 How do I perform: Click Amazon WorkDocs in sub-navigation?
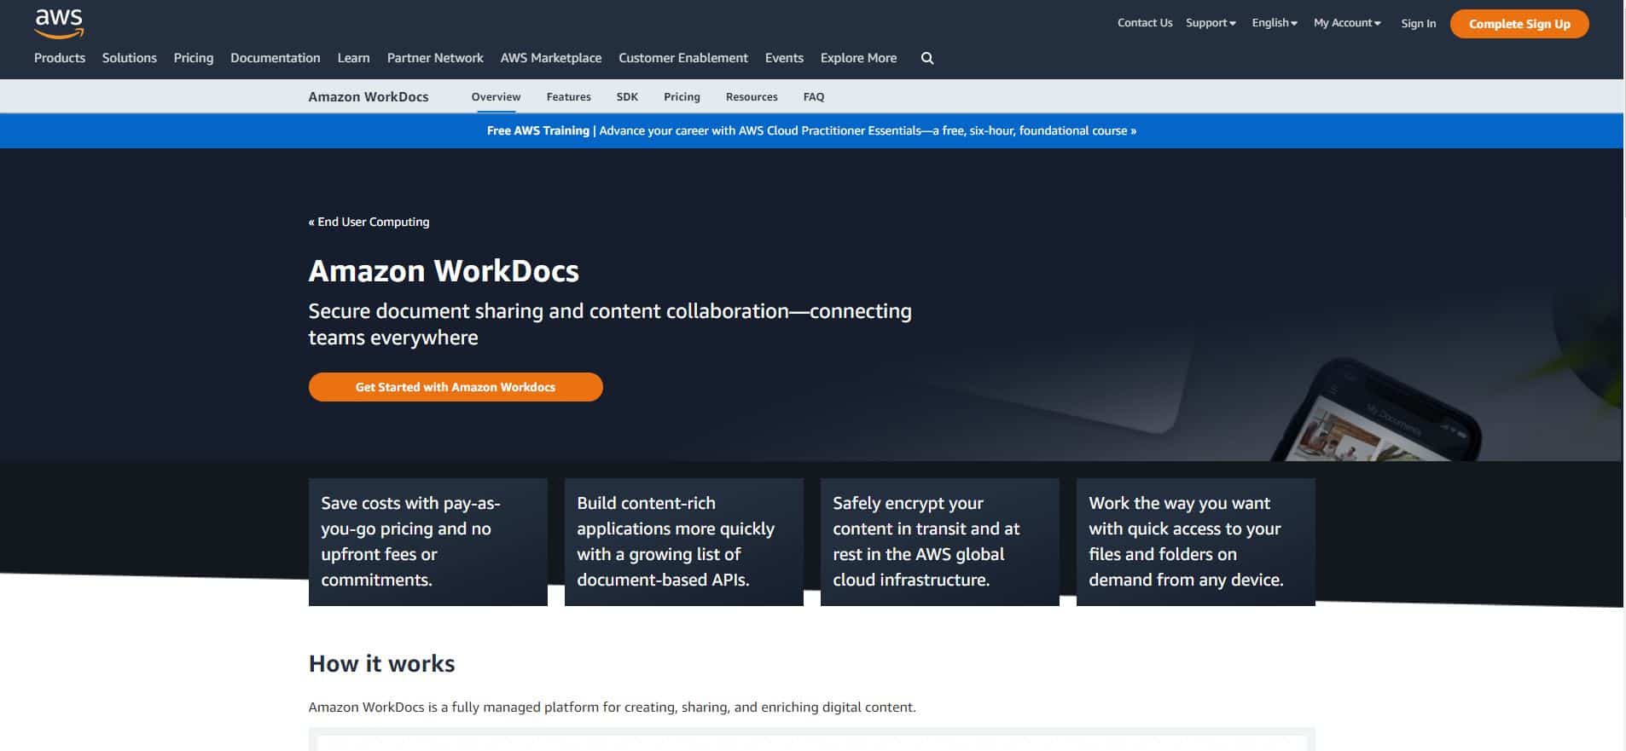tap(369, 97)
